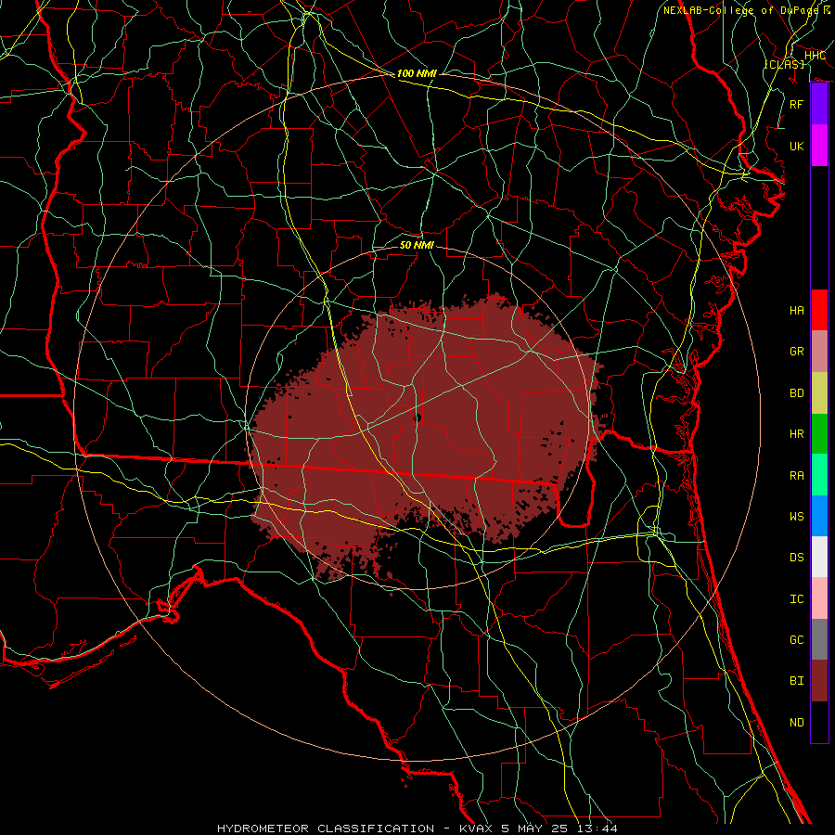Screen dimensions: 835x835
Task: Click the radar site dot at map center
Action: click(x=417, y=418)
